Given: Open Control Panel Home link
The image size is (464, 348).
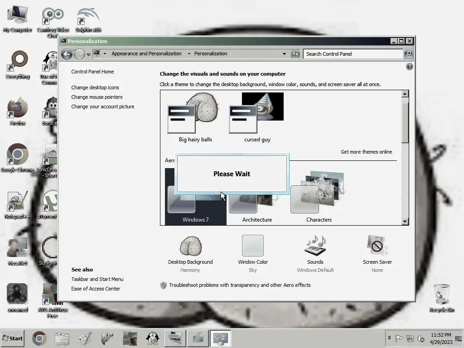Looking at the screenshot, I should pos(92,72).
